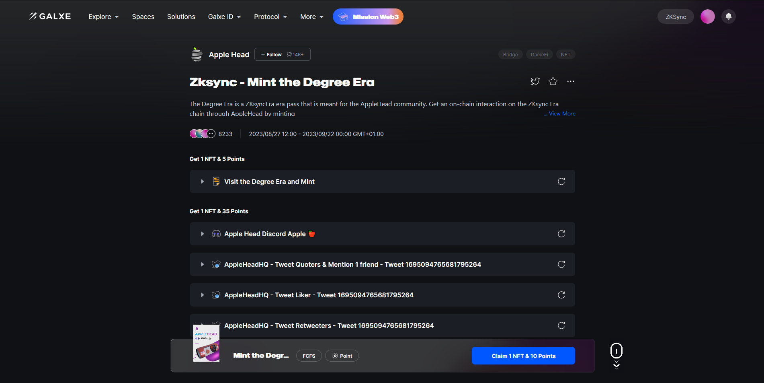Refresh the Apple Head Discord Apple task
764x383 pixels.
click(561, 234)
